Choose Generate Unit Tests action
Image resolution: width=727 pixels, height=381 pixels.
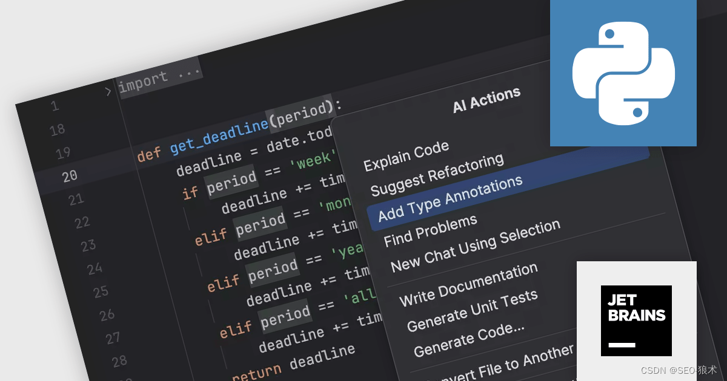click(x=473, y=310)
